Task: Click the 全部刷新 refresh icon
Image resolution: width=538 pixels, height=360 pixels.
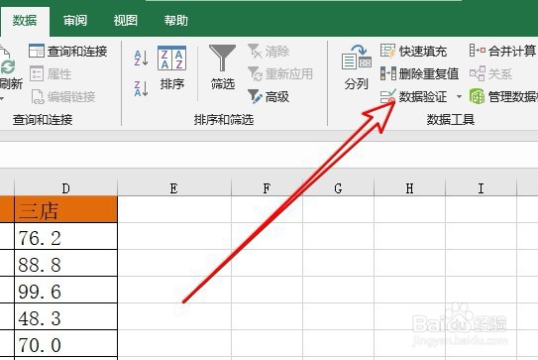Action: click(x=7, y=61)
